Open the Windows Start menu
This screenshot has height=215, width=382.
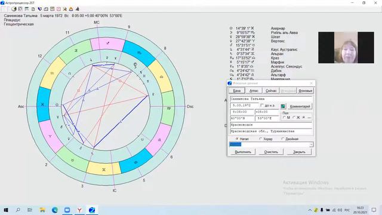6,210
